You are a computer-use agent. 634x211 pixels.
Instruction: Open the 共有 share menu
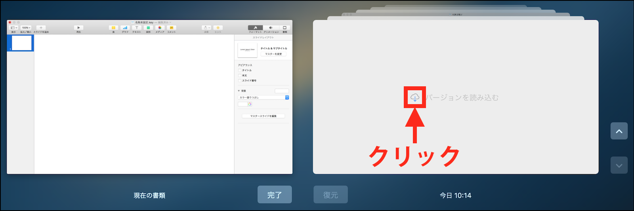click(x=206, y=28)
